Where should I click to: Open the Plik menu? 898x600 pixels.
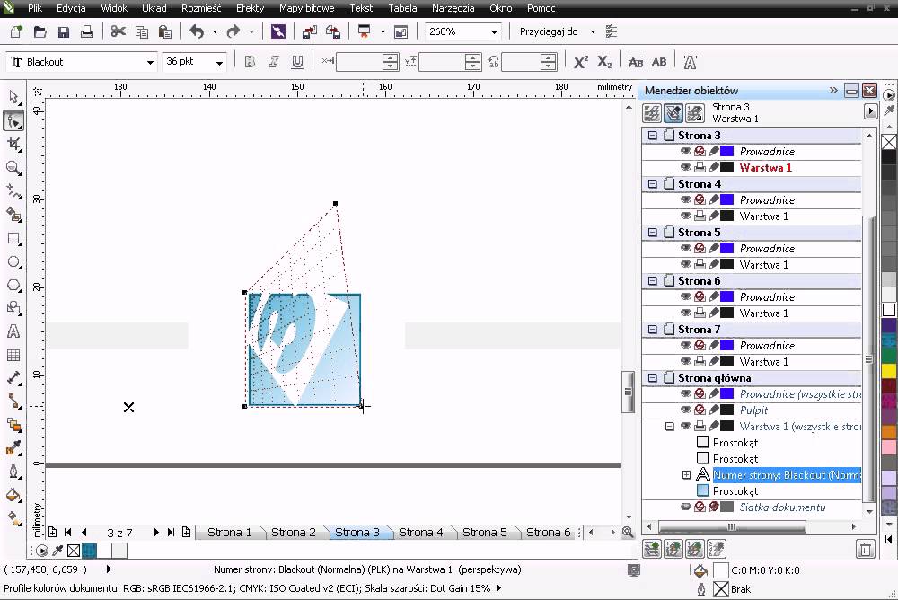coord(34,8)
